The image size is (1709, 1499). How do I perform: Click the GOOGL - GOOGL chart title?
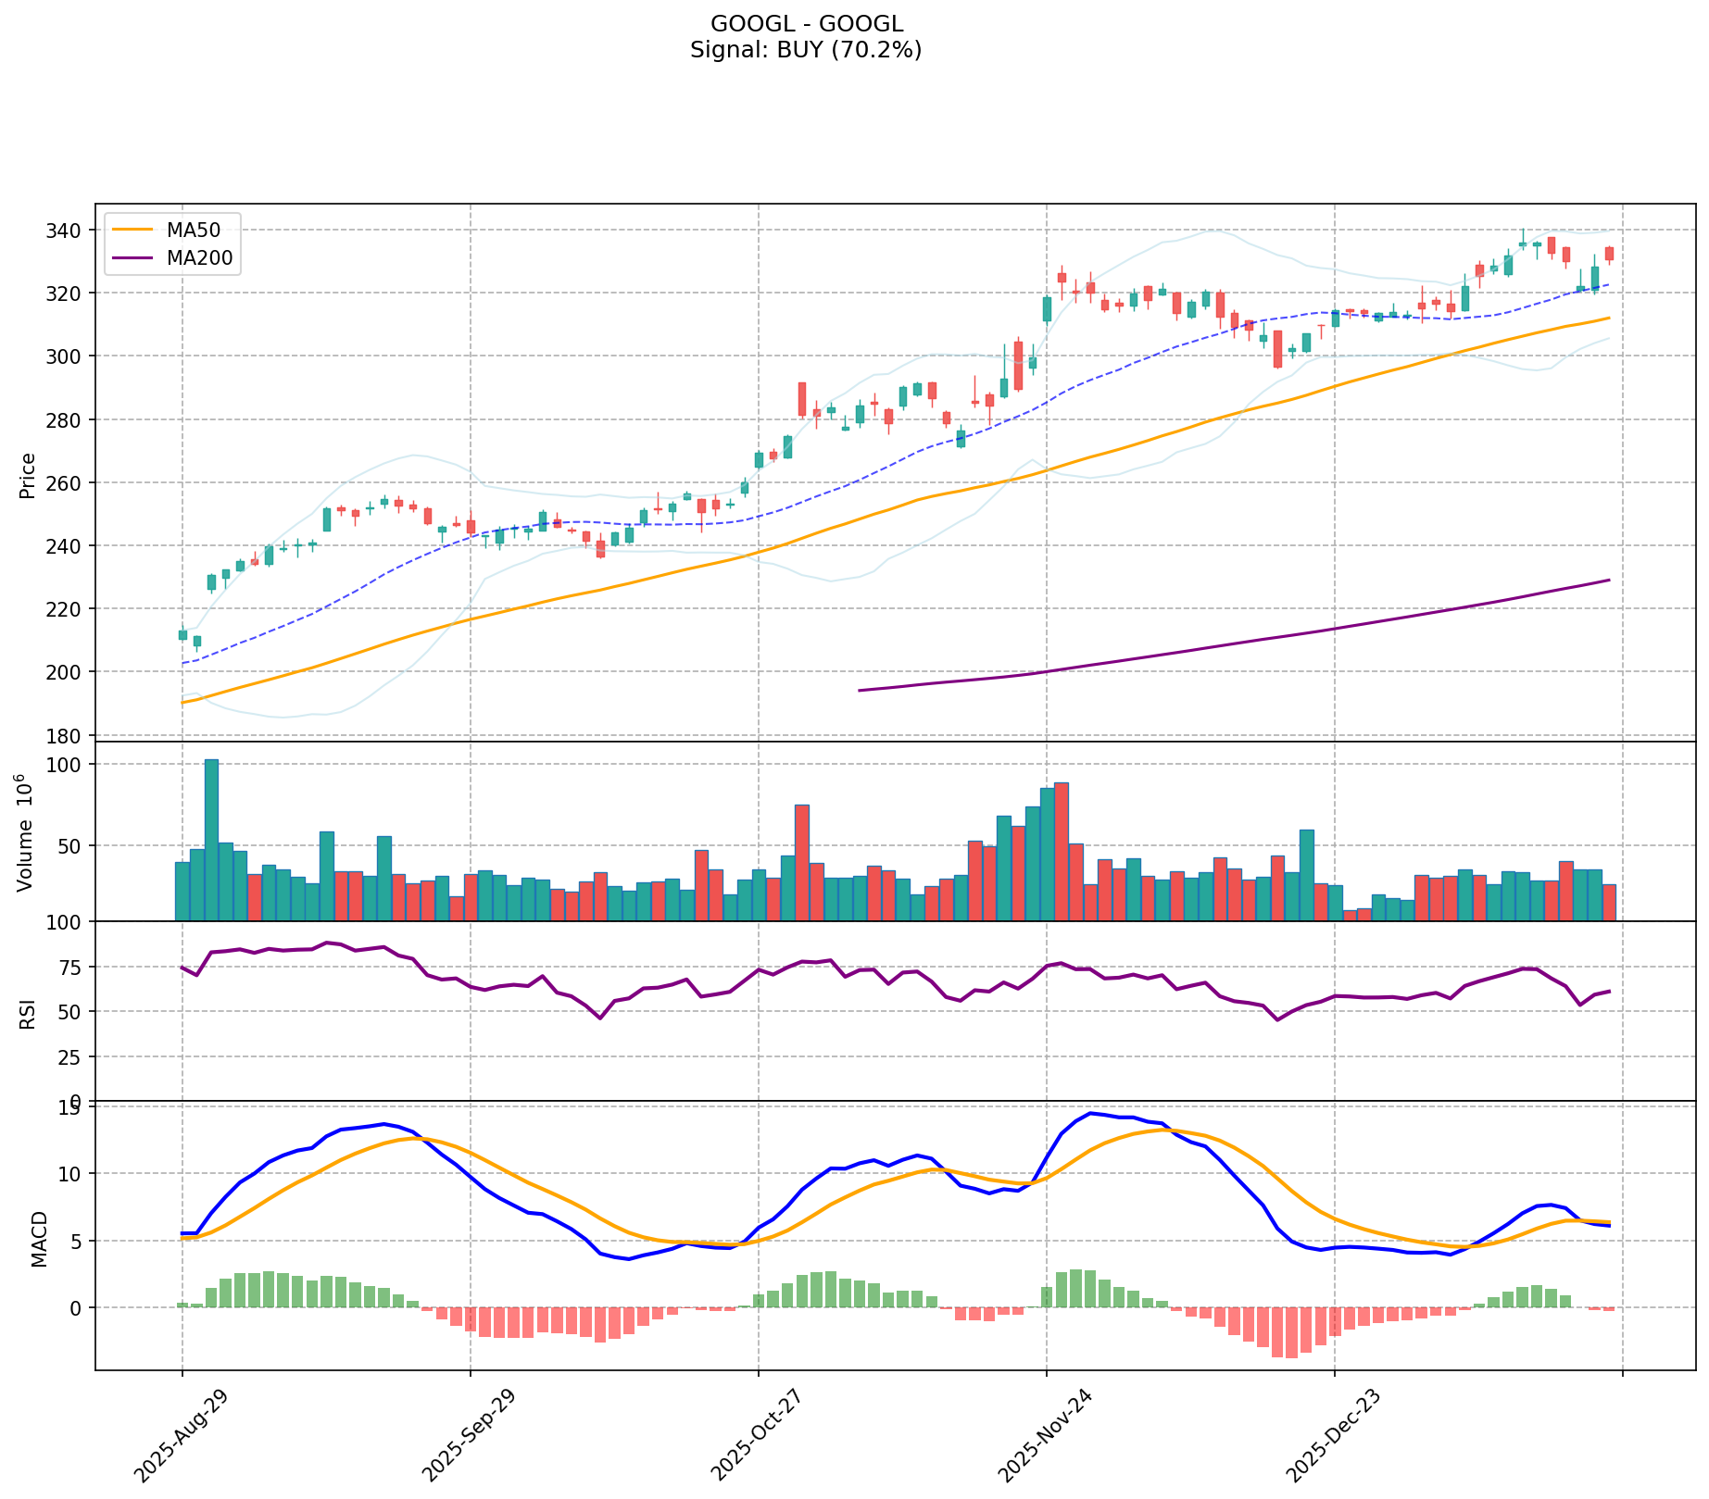pos(806,24)
